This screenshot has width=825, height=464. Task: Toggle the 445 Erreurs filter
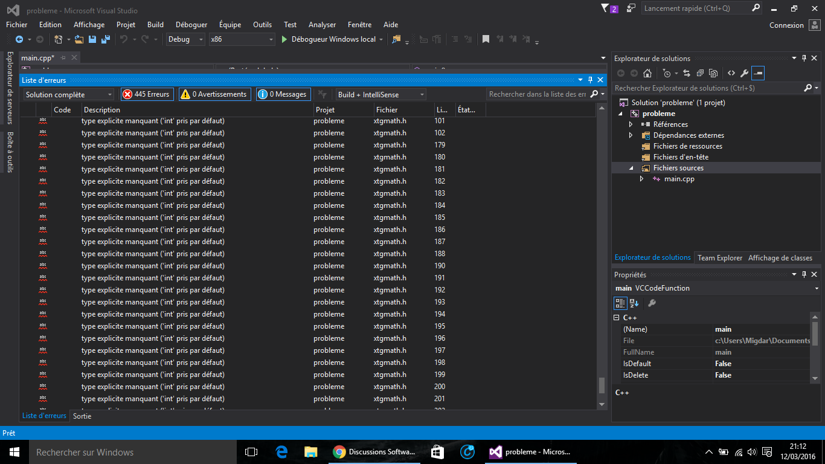click(147, 94)
